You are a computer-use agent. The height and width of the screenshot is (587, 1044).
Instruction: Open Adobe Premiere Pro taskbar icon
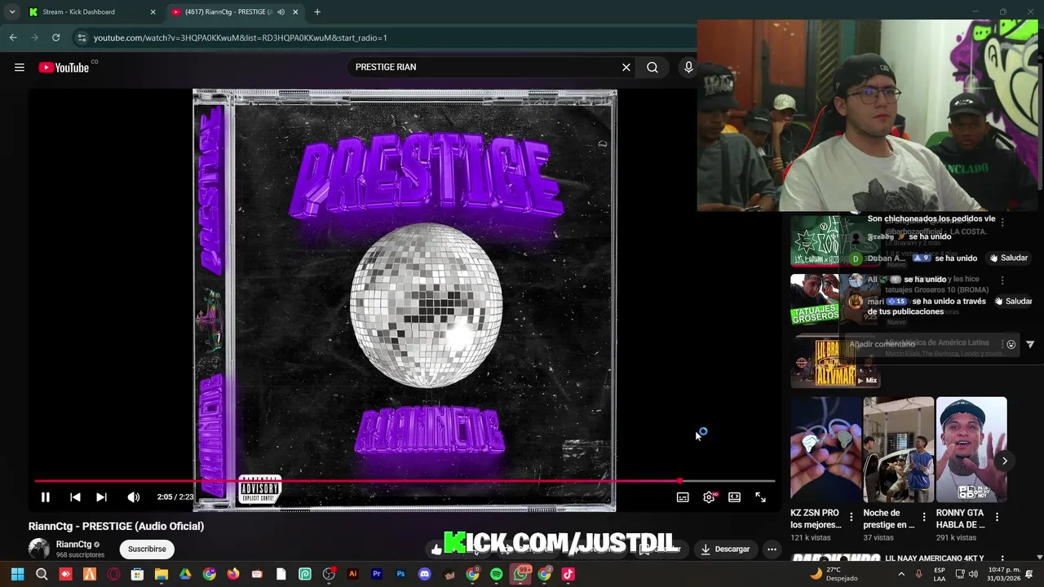(x=377, y=574)
